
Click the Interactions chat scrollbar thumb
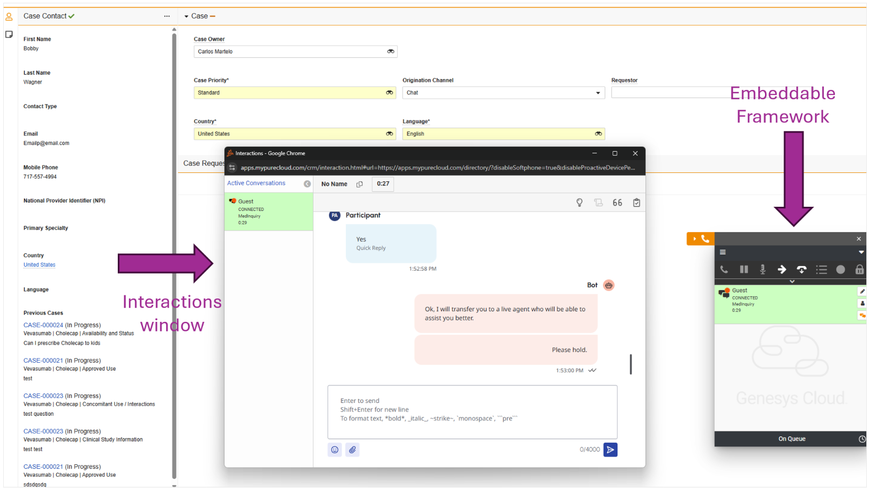tap(631, 364)
